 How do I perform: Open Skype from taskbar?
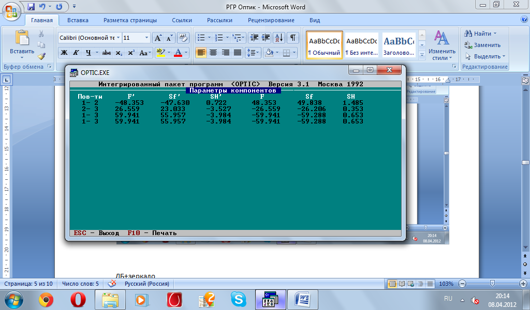click(238, 300)
